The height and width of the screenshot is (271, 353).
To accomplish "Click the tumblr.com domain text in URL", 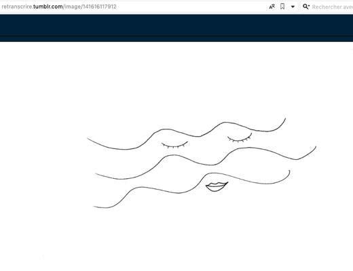I will (48, 7).
